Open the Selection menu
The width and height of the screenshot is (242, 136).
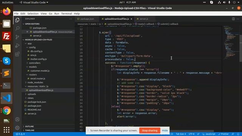point(33,14)
